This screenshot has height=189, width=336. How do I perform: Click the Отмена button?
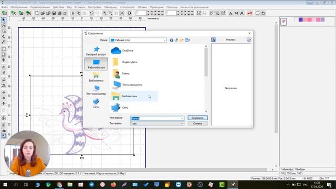[x=197, y=124]
